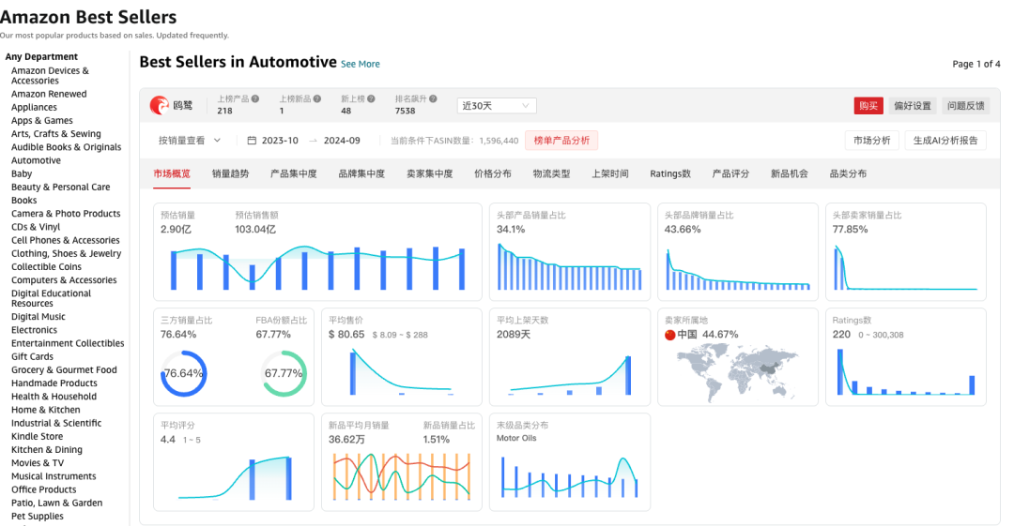
Task: Open Amazon Devices & Accessories department
Action: pyautogui.click(x=50, y=76)
